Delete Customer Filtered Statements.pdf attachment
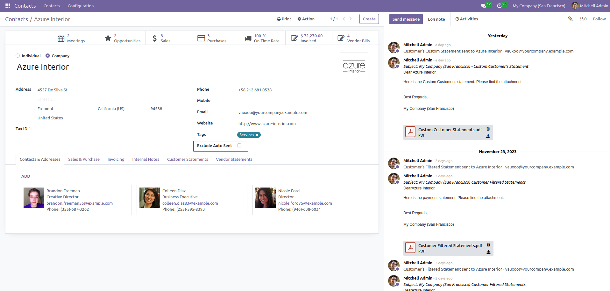Viewport: 610px width, 291px height. [488, 245]
